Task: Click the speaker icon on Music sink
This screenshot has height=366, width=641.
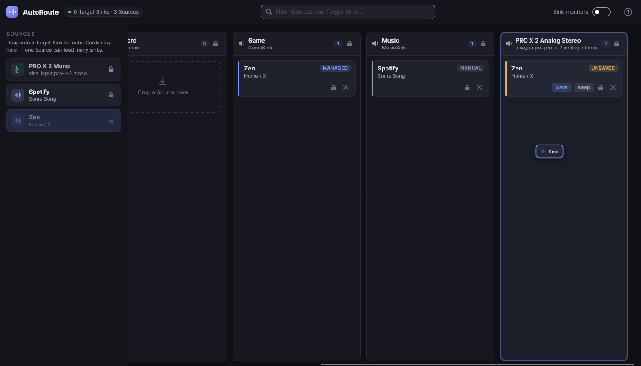Action: pyautogui.click(x=375, y=43)
